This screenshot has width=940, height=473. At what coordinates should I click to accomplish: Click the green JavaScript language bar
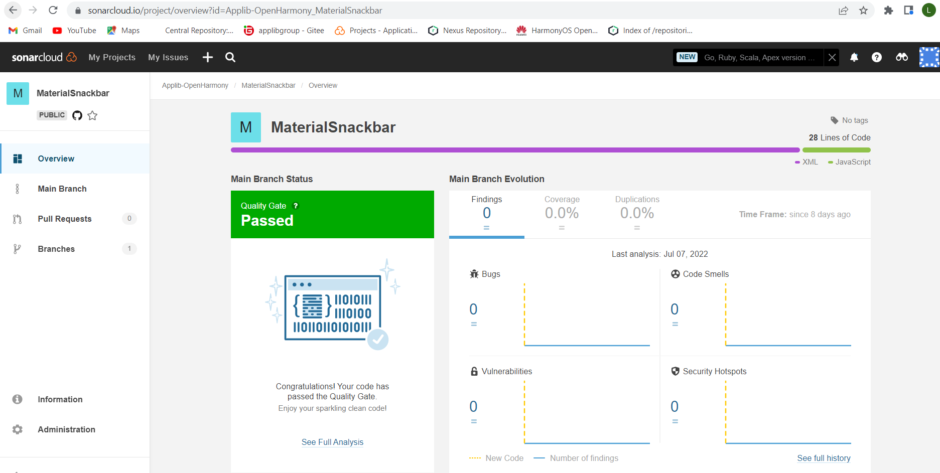click(x=837, y=150)
